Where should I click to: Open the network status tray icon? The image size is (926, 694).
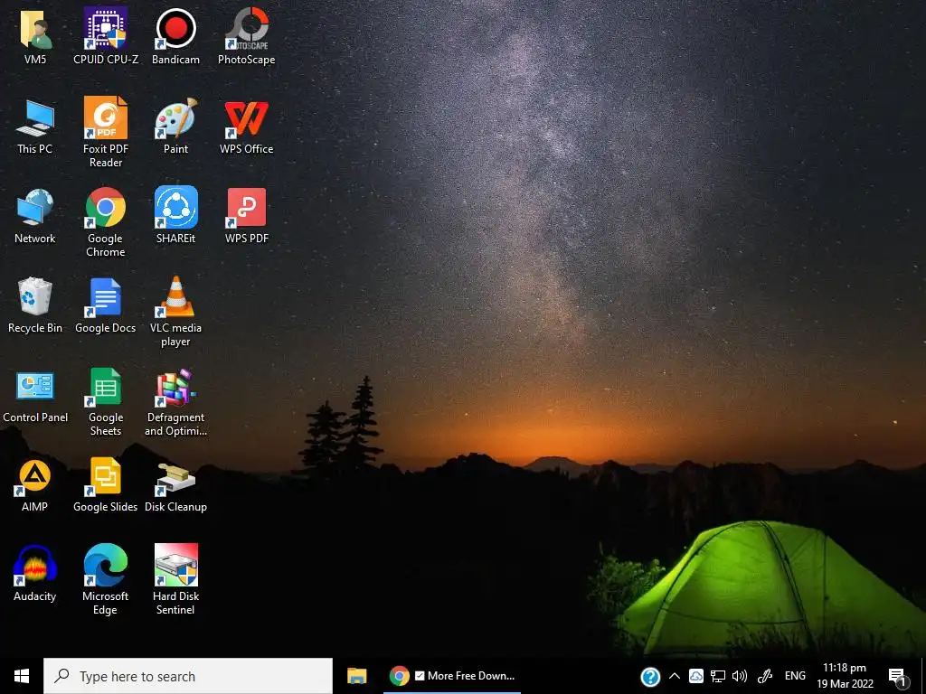pos(717,676)
